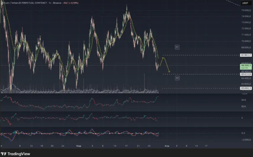Click the Мар label on the time axis
This screenshot has height=157, width=253.
(79, 146)
